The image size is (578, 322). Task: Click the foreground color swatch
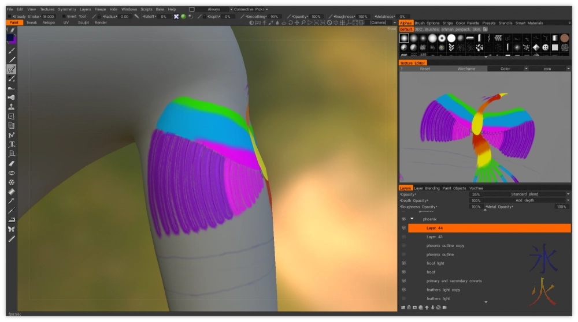tap(10, 38)
